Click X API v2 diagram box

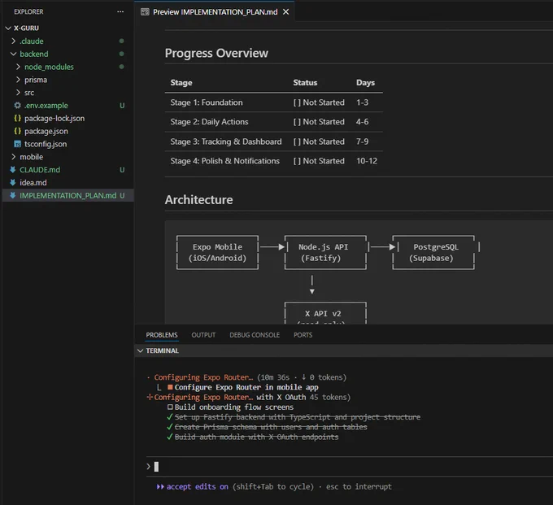[325, 313]
